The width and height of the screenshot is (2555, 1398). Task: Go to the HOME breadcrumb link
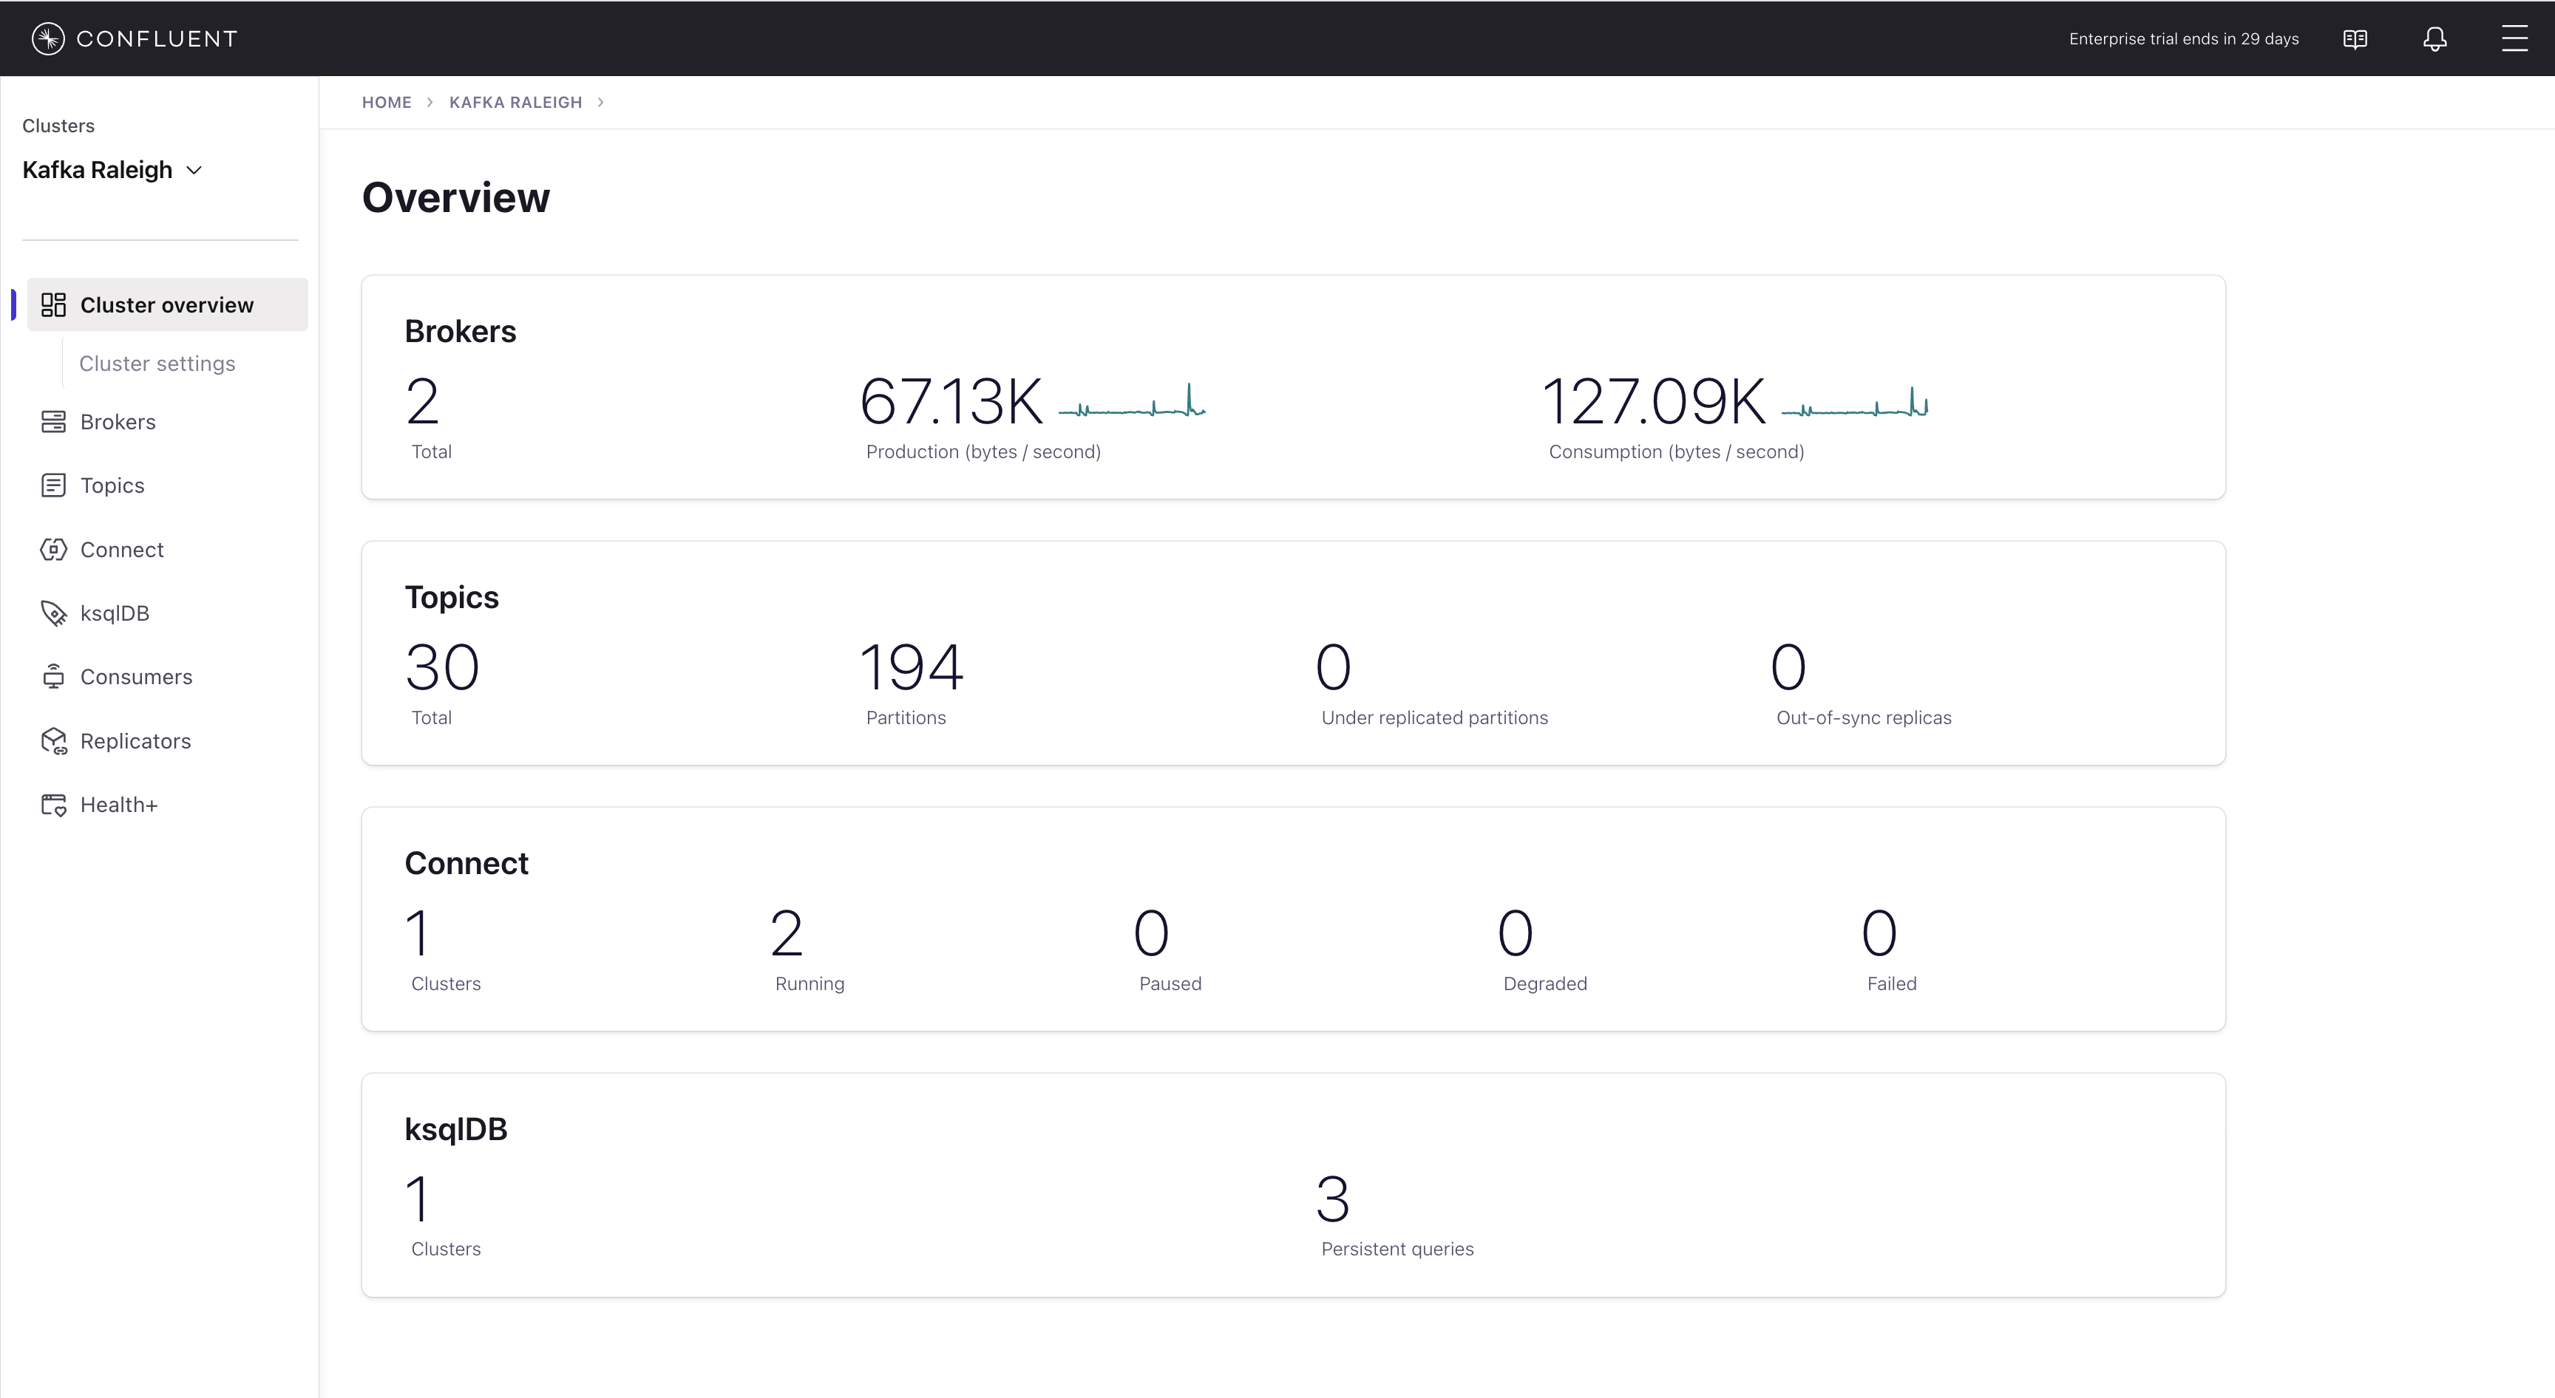point(386,102)
